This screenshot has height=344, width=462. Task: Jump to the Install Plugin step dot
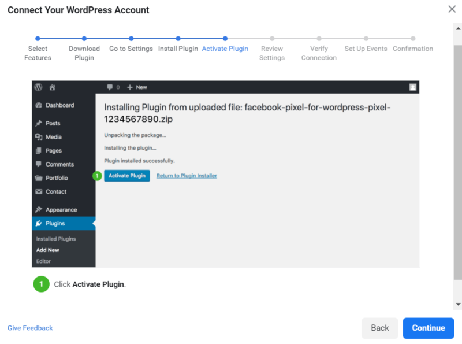178,39
